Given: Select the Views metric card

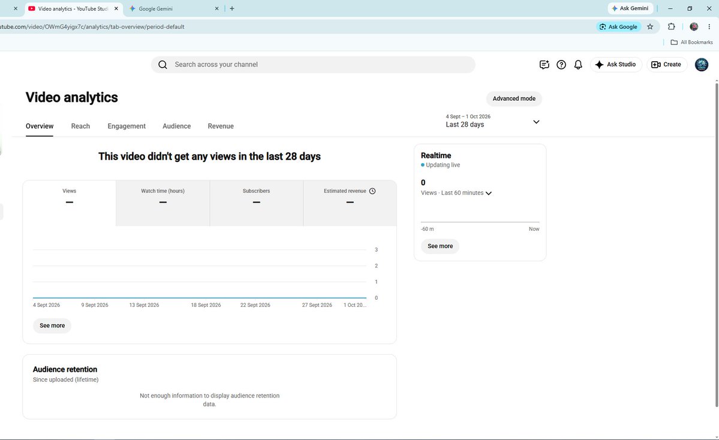Looking at the screenshot, I should tap(69, 203).
